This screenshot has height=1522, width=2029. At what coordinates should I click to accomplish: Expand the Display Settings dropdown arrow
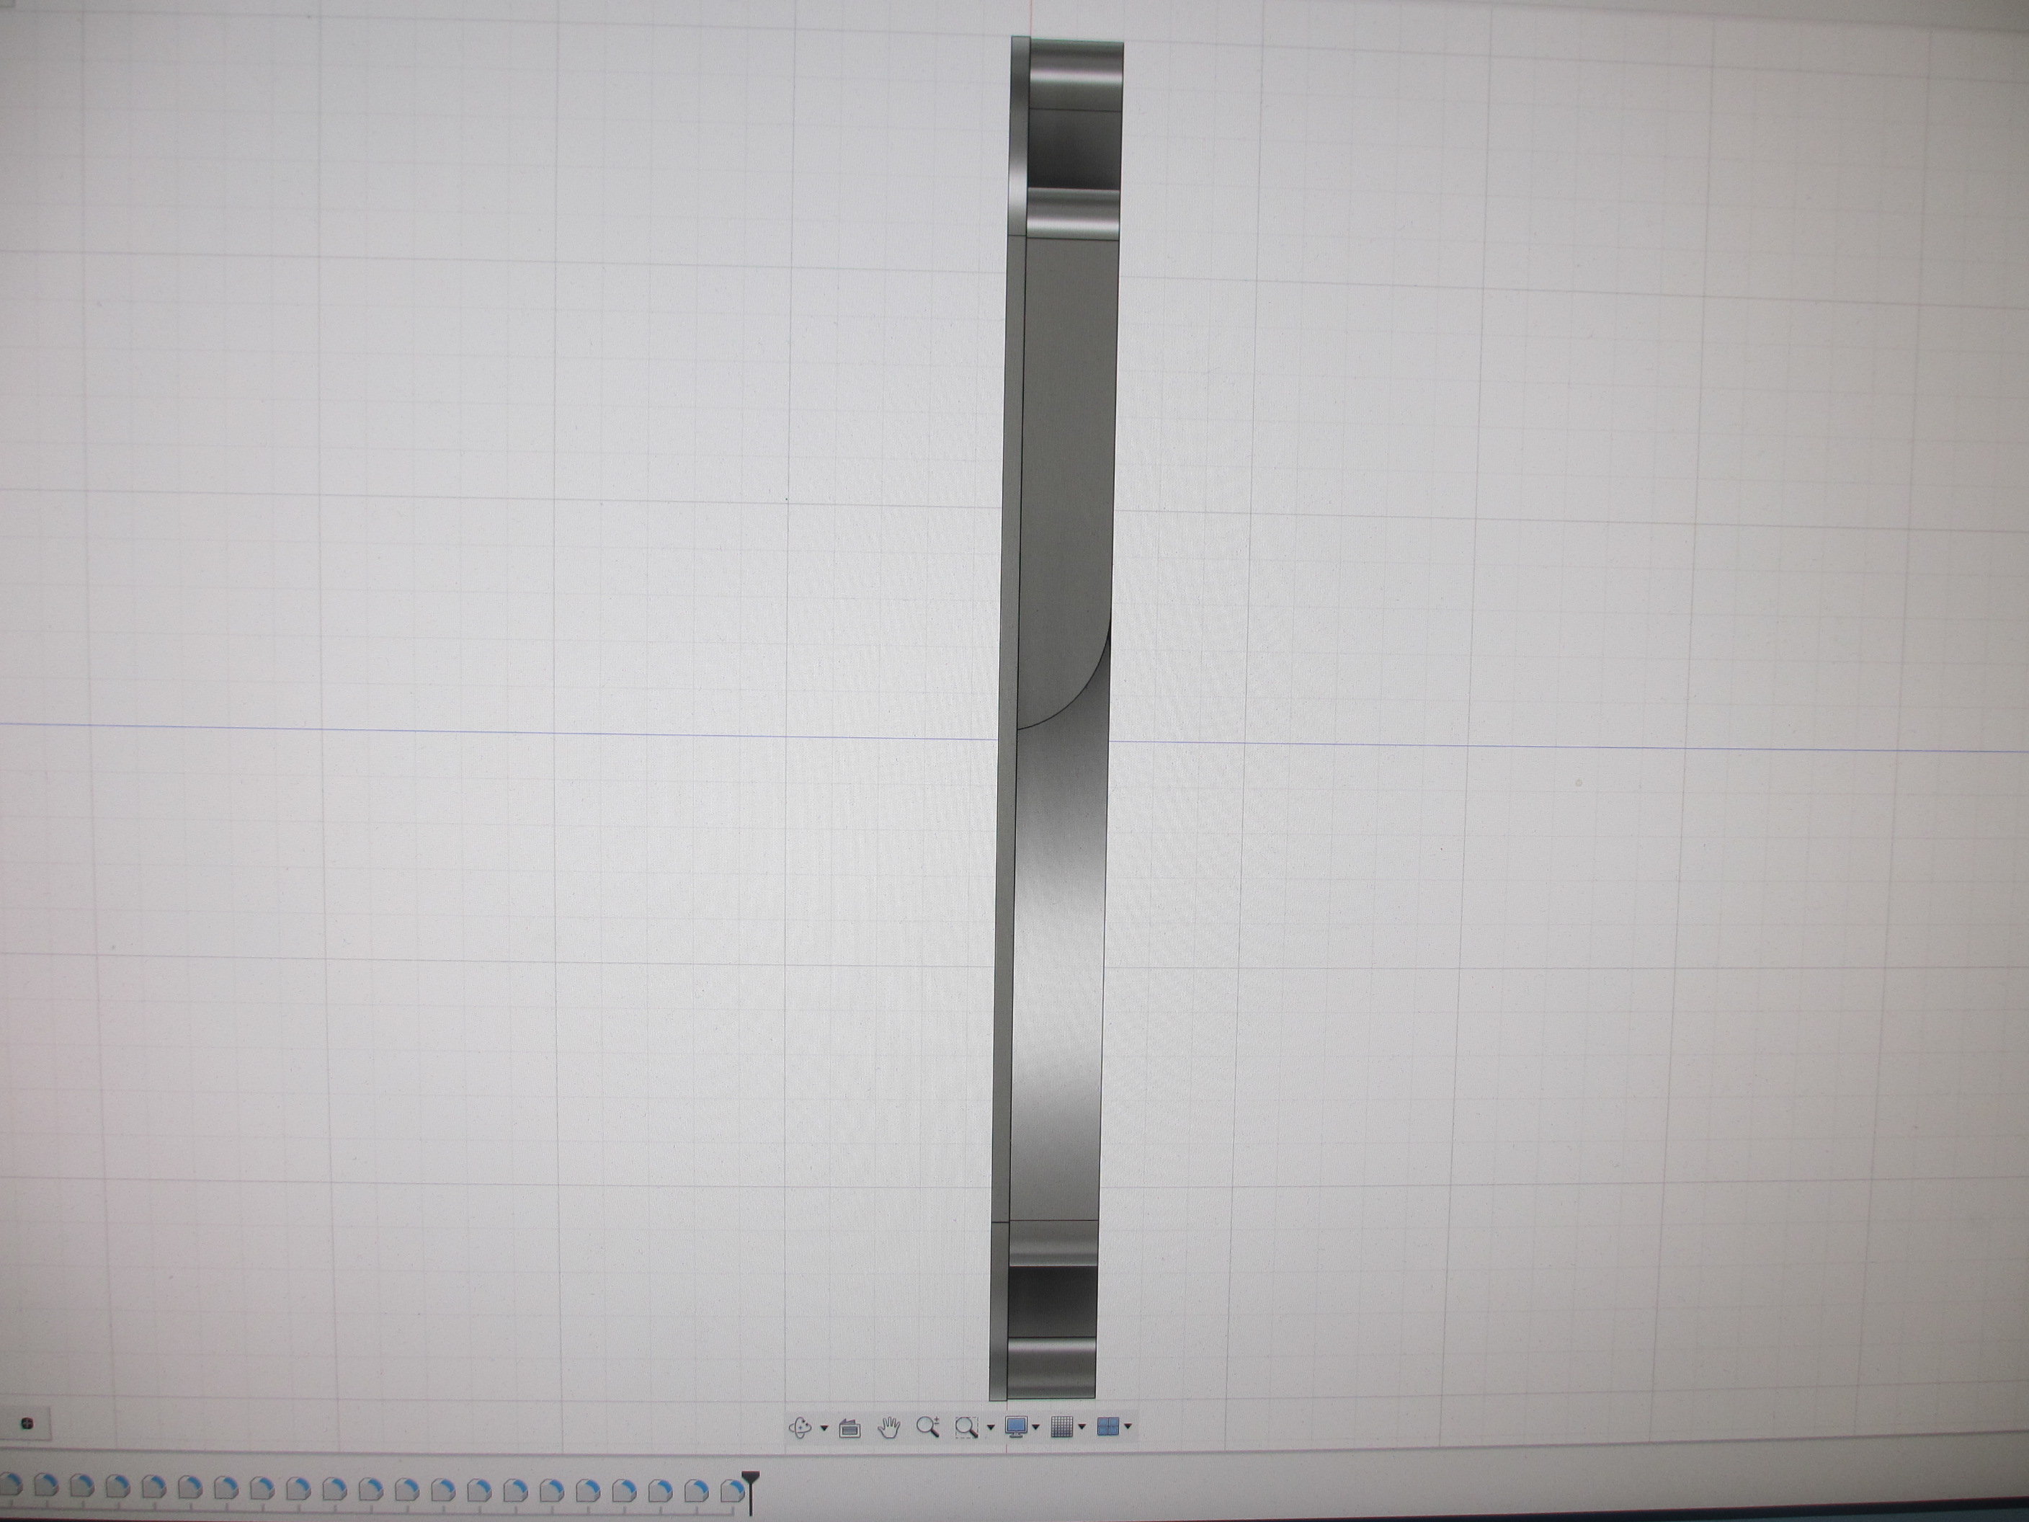(1035, 1428)
